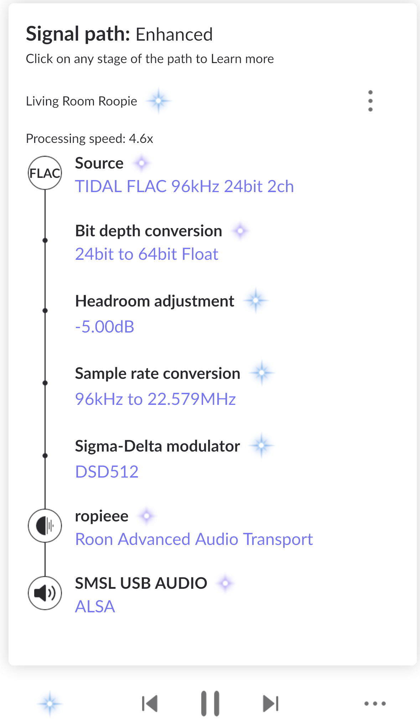Click the SMSL USB AUDIO speaker icon
420x726 pixels.
[45, 593]
